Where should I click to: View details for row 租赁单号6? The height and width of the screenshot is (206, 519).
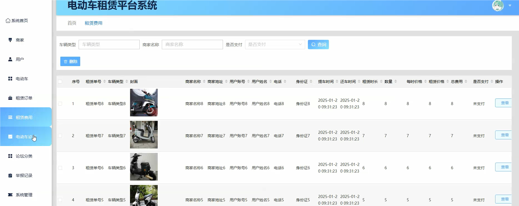(503, 167)
